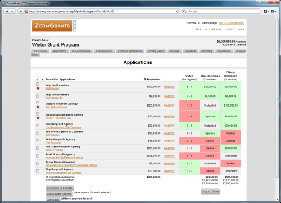Click the Export Data tab
Screen dimensions: 281x203
pos(224,51)
